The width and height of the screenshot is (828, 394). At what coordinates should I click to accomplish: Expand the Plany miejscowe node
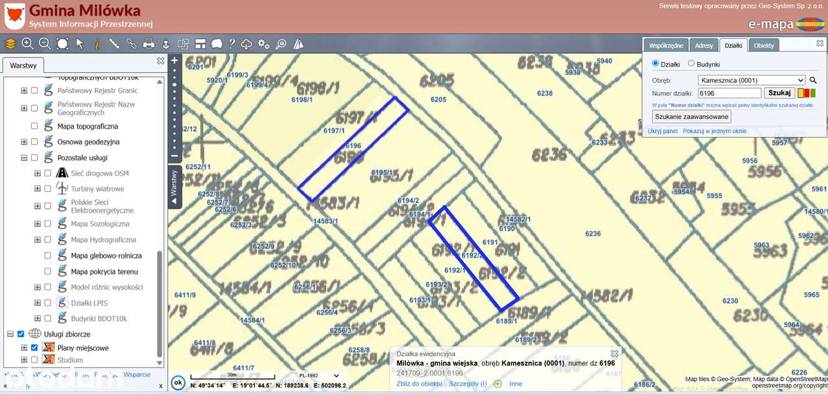point(24,347)
